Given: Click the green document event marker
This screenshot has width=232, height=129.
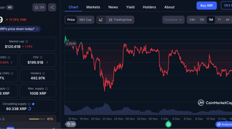Looking at the screenshot, I should pyautogui.click(x=168, y=124).
